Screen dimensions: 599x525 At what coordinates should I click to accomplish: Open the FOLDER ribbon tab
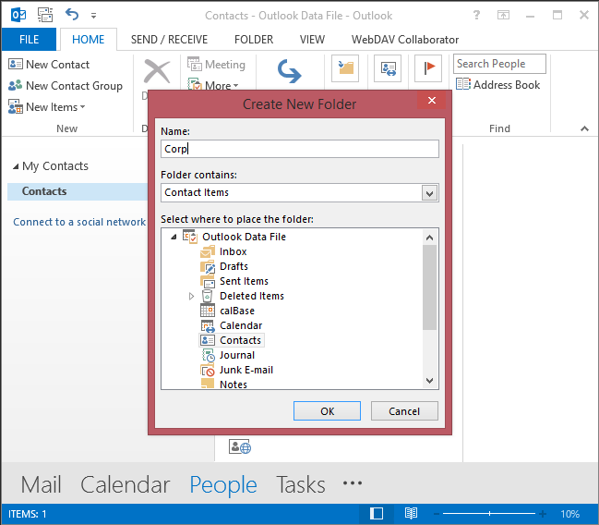[254, 40]
